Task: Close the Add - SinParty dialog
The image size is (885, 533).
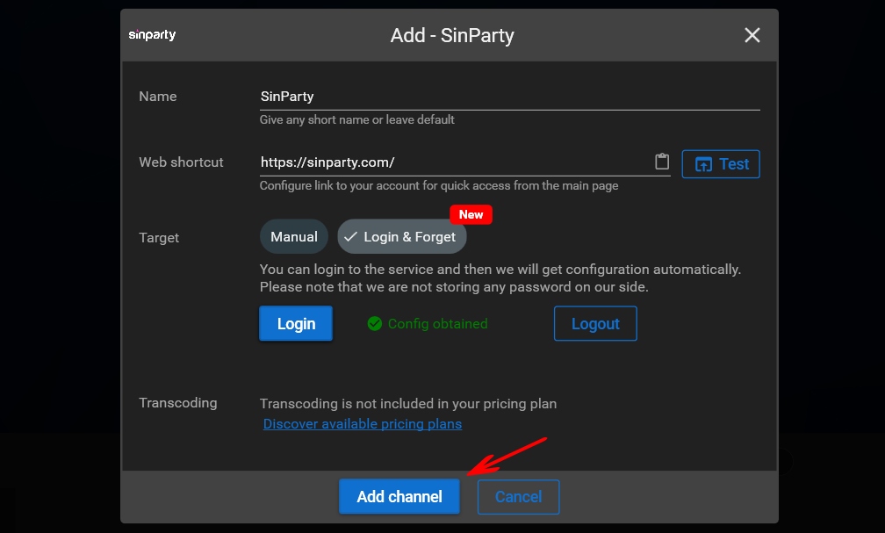Action: [x=752, y=35]
